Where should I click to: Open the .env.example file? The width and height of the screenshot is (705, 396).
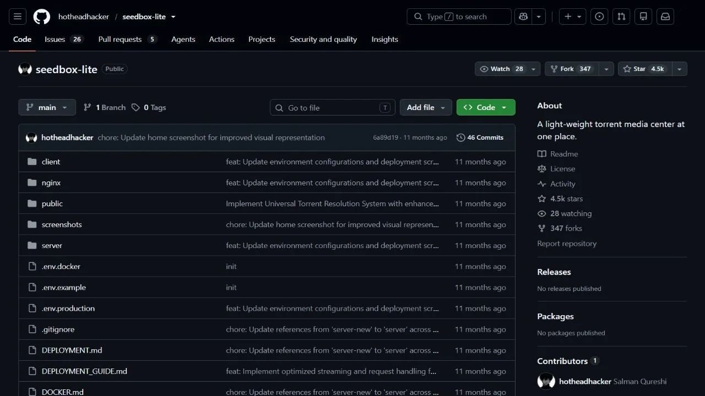tap(64, 287)
